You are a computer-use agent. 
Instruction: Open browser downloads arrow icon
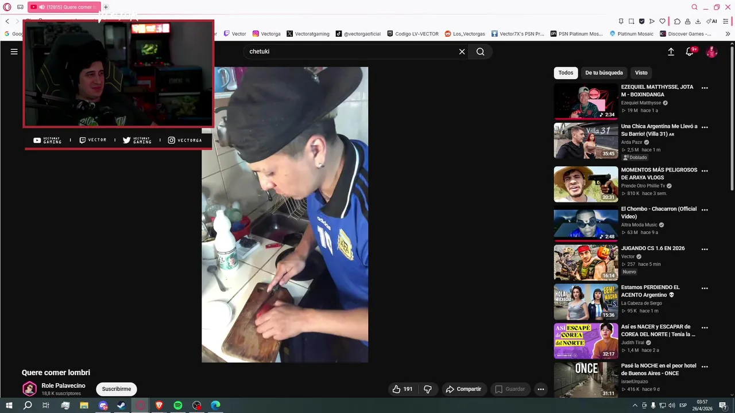tap(698, 21)
